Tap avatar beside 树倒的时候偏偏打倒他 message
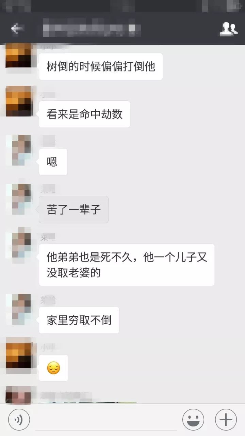 (x=18, y=56)
